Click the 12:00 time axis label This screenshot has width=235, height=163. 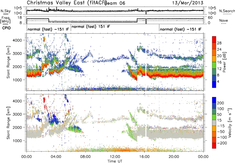[x=115, y=157]
